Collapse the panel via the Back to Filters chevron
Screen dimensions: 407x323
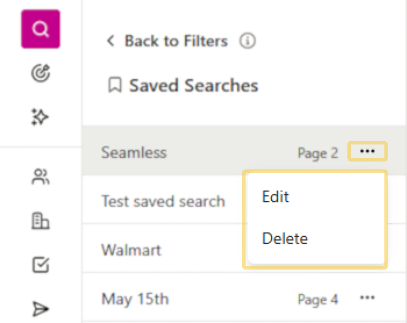pyautogui.click(x=110, y=41)
